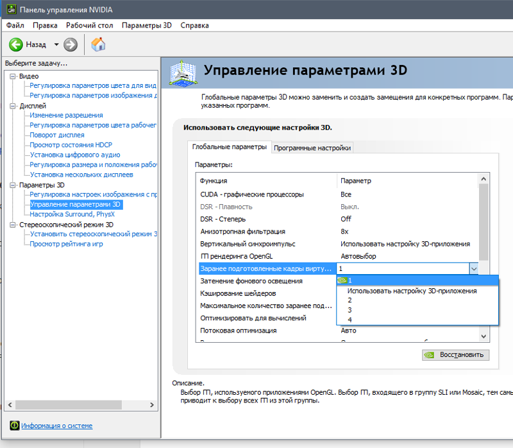The height and width of the screenshot is (448, 513).
Task: Open Просмотр рейтинга игр task
Action: coord(66,244)
